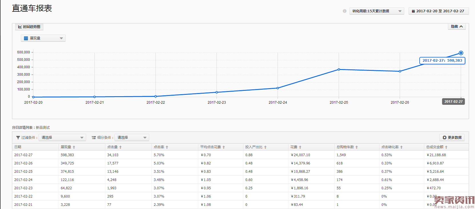Click the 2017-02-24 data point on chart

pos(278,88)
